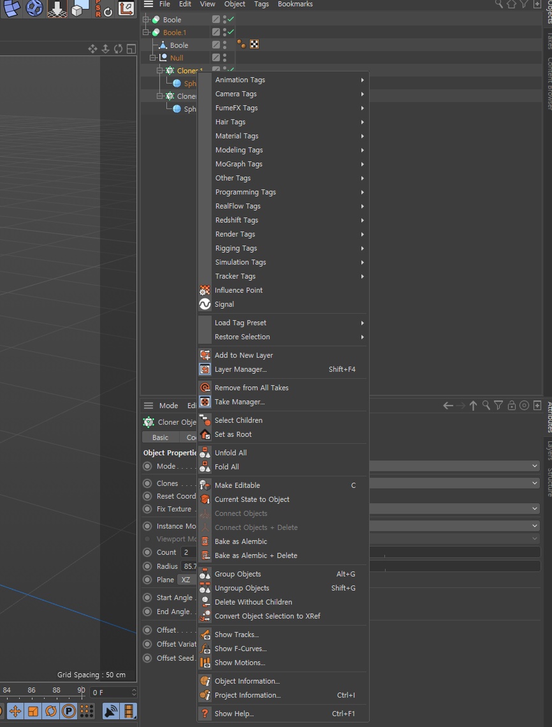Click the material tag on the Boole child row
This screenshot has width=552, height=727.
click(242, 45)
